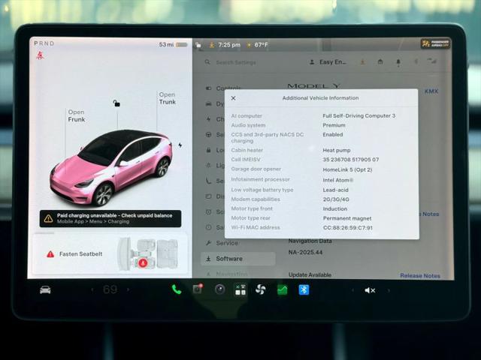Open the green stocks chart app
The image size is (481, 360).
283,289
